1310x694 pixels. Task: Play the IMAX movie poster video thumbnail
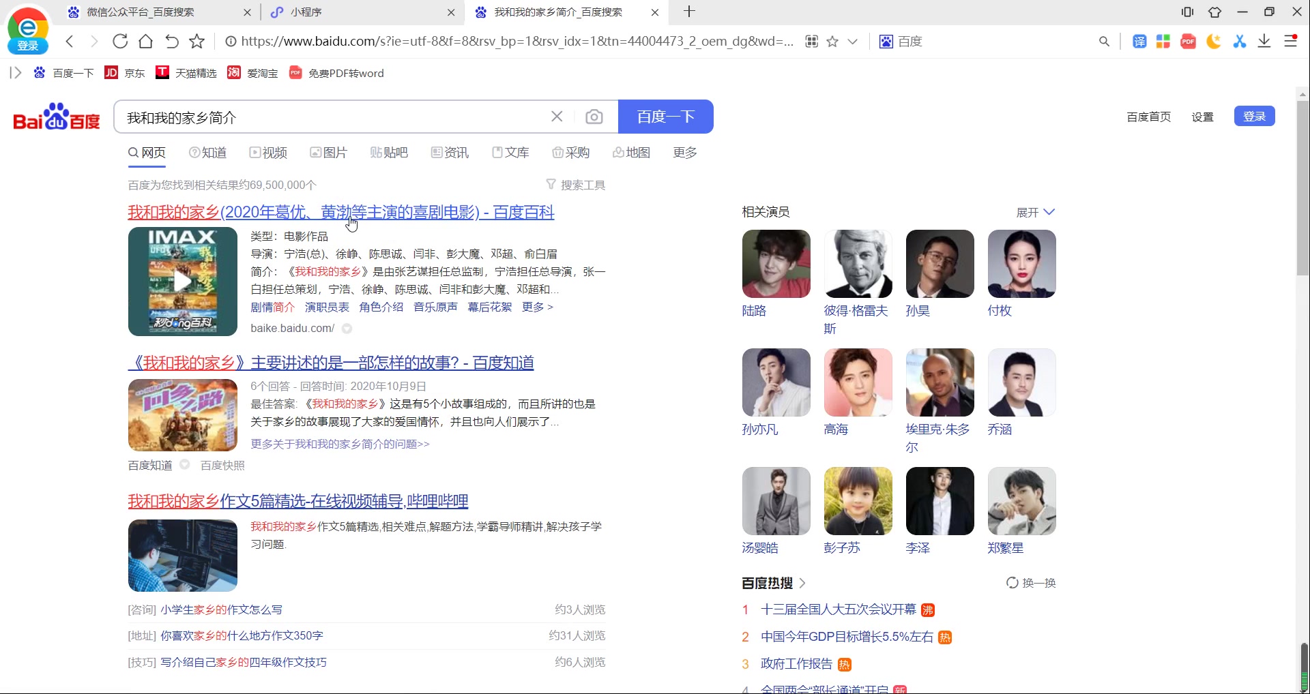point(182,282)
